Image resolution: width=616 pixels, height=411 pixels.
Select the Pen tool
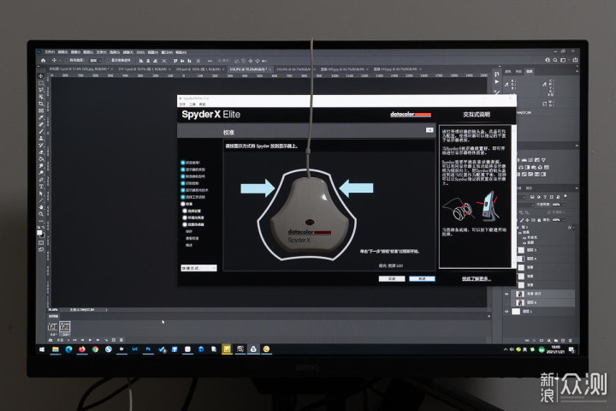(x=41, y=179)
